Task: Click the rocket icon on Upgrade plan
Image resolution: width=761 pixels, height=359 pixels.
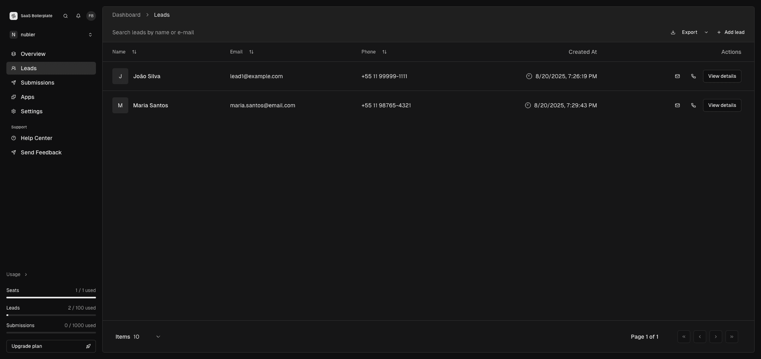Action: click(x=88, y=346)
